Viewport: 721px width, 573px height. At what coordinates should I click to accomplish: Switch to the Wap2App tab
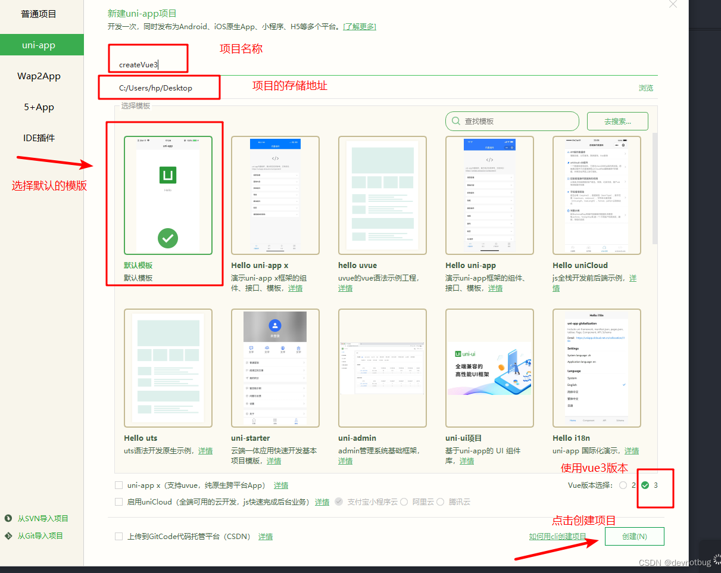(x=39, y=76)
